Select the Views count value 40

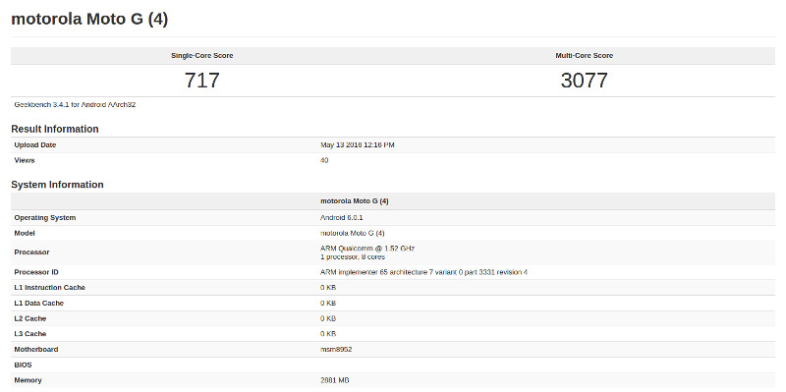pos(324,160)
